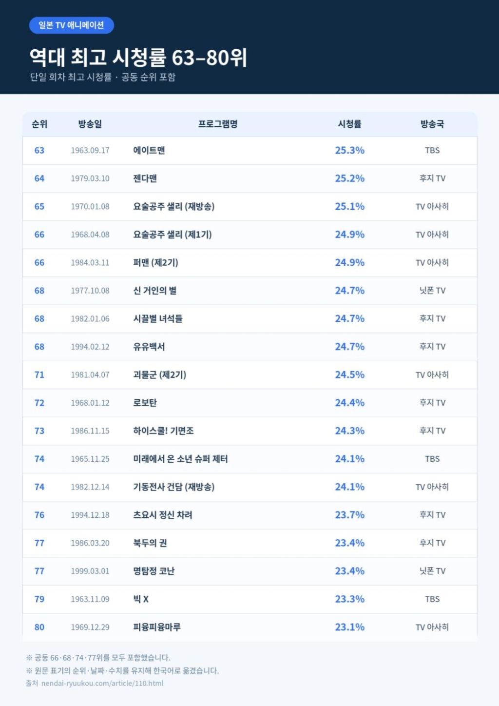Image resolution: width=499 pixels, height=706 pixels.
Task: Open the nendai-ryuukou.com source link
Action: 102,683
